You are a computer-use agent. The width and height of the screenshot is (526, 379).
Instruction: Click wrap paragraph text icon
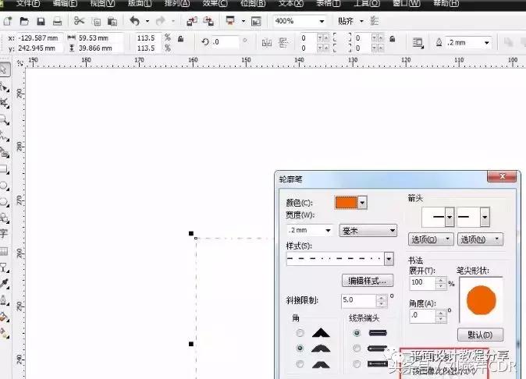pos(418,43)
